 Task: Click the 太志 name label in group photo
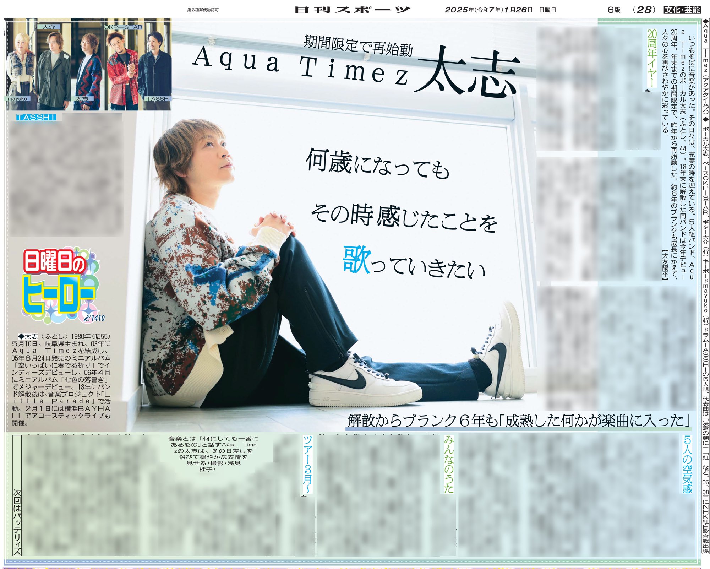pos(82,99)
